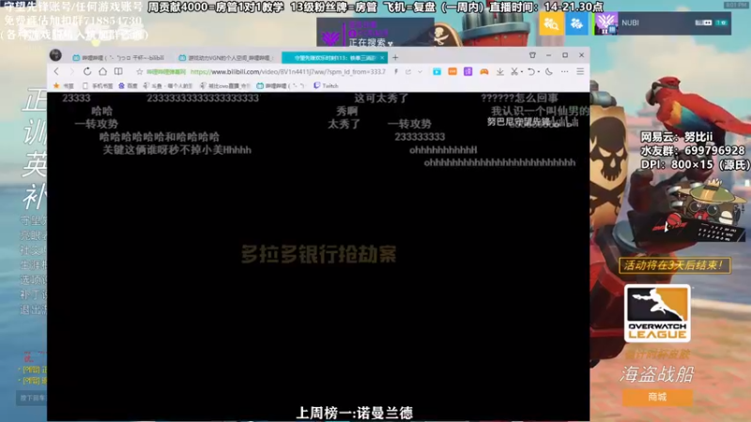Click the yellow find-group icon in Overwatch
Viewport: 751px width, 422px height.
coord(551,23)
